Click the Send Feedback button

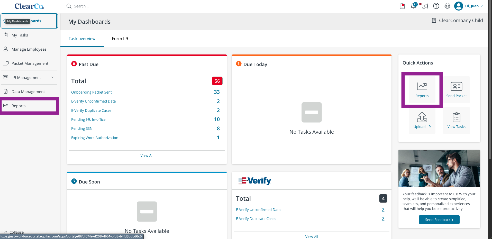coord(439,220)
